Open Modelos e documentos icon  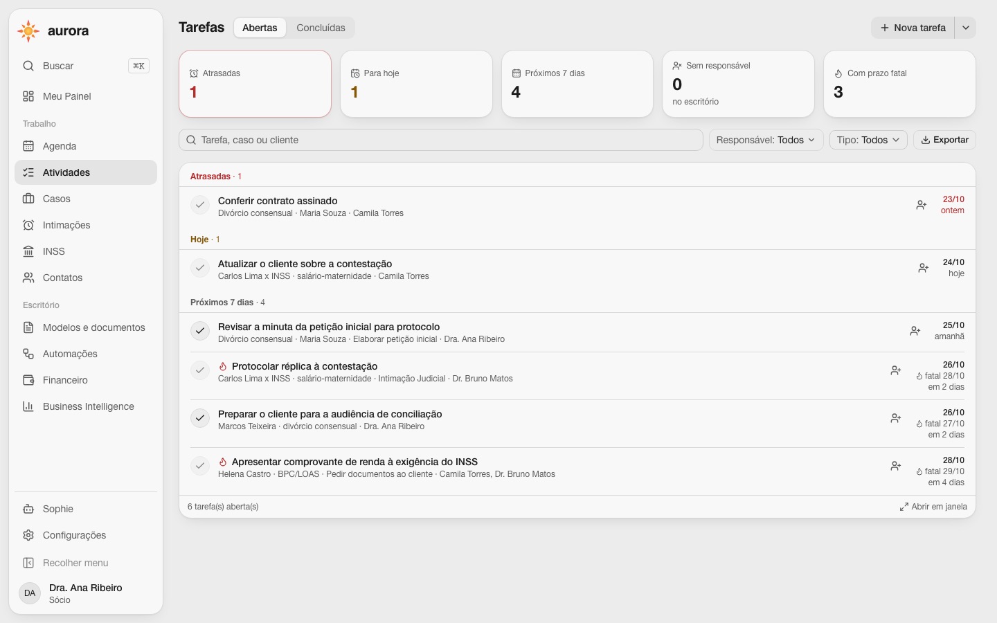click(28, 327)
